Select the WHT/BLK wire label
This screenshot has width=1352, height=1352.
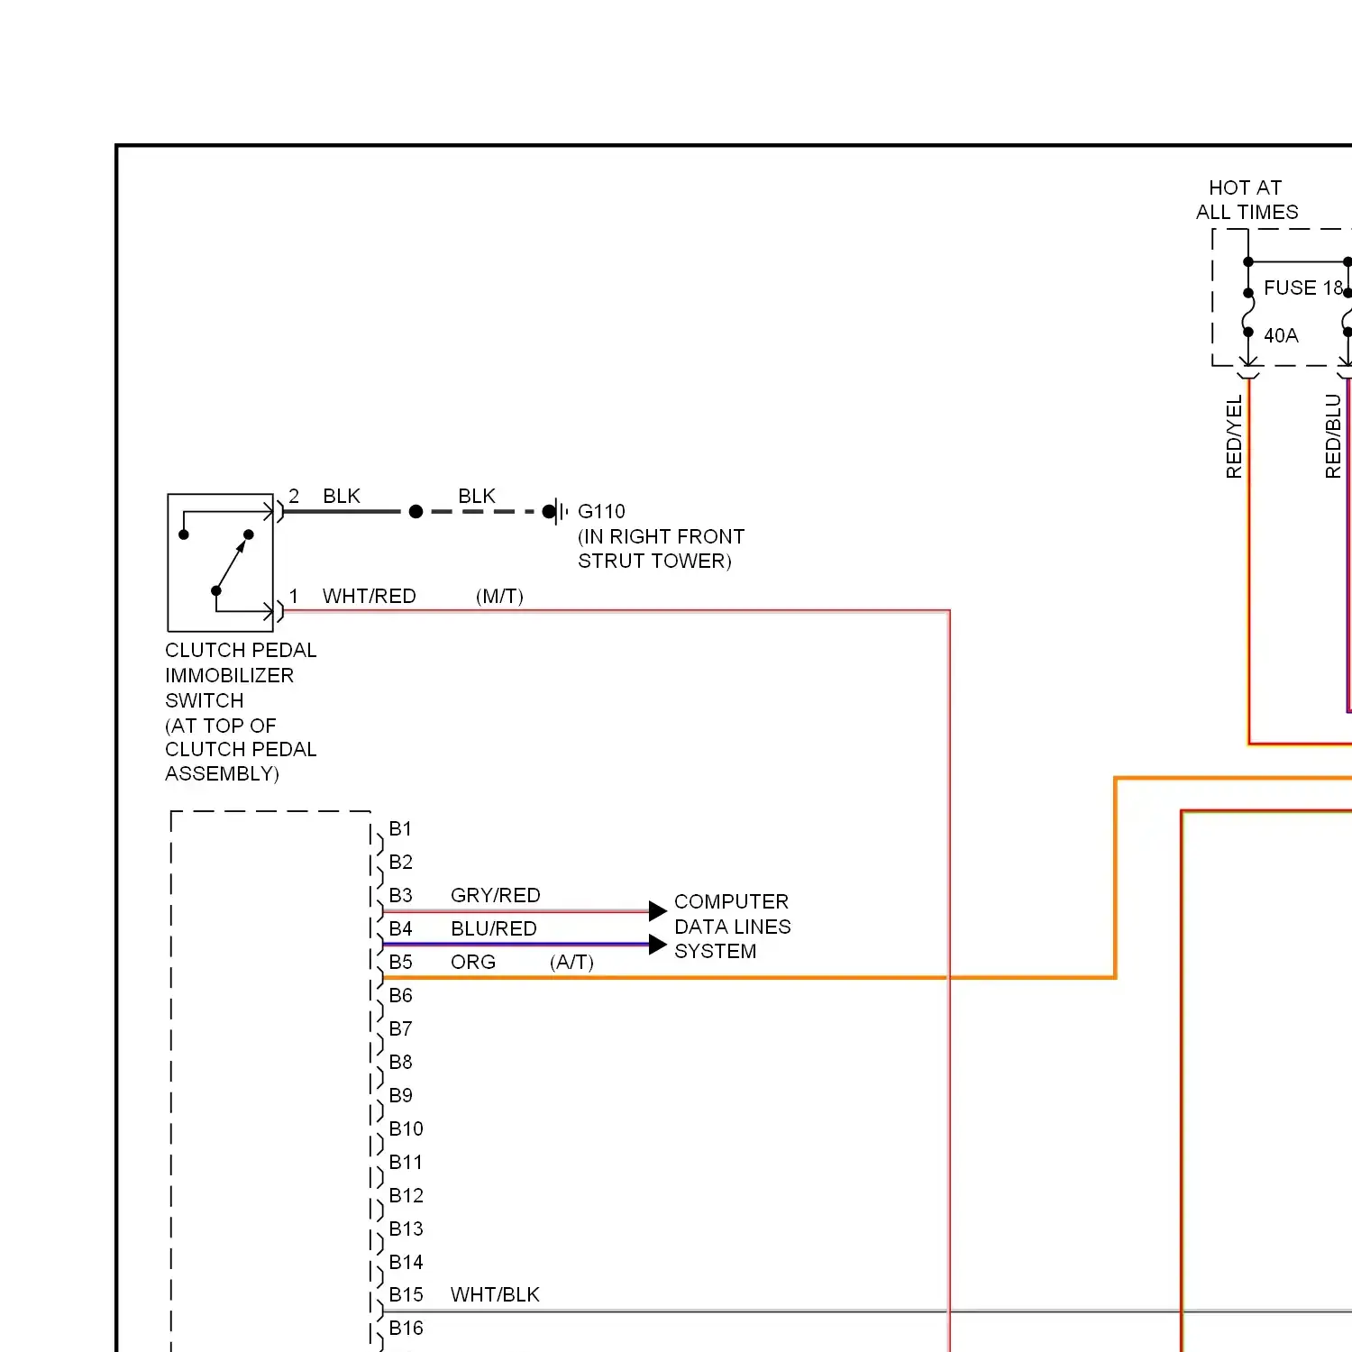(x=495, y=1294)
